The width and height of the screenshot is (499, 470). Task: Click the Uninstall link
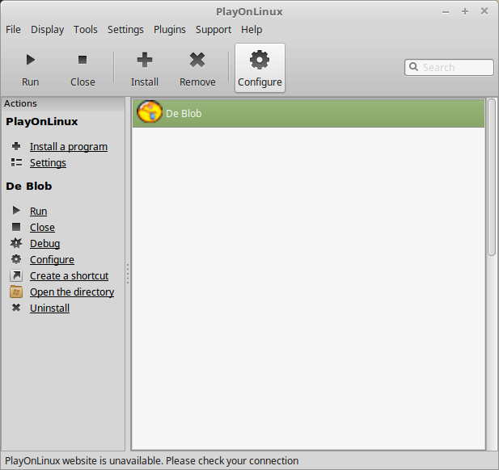tap(49, 308)
